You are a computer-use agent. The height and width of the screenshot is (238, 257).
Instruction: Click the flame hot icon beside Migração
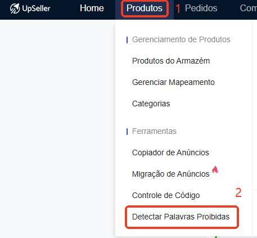click(x=215, y=170)
